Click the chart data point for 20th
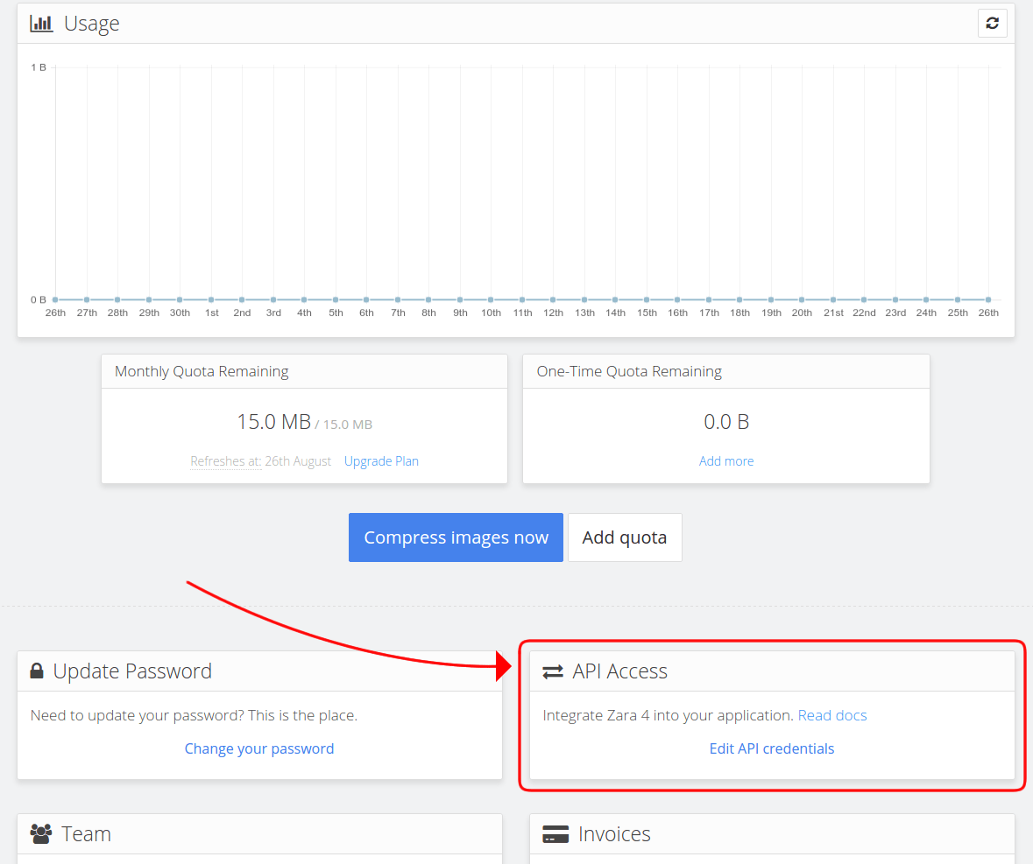The height and width of the screenshot is (864, 1033). [802, 299]
